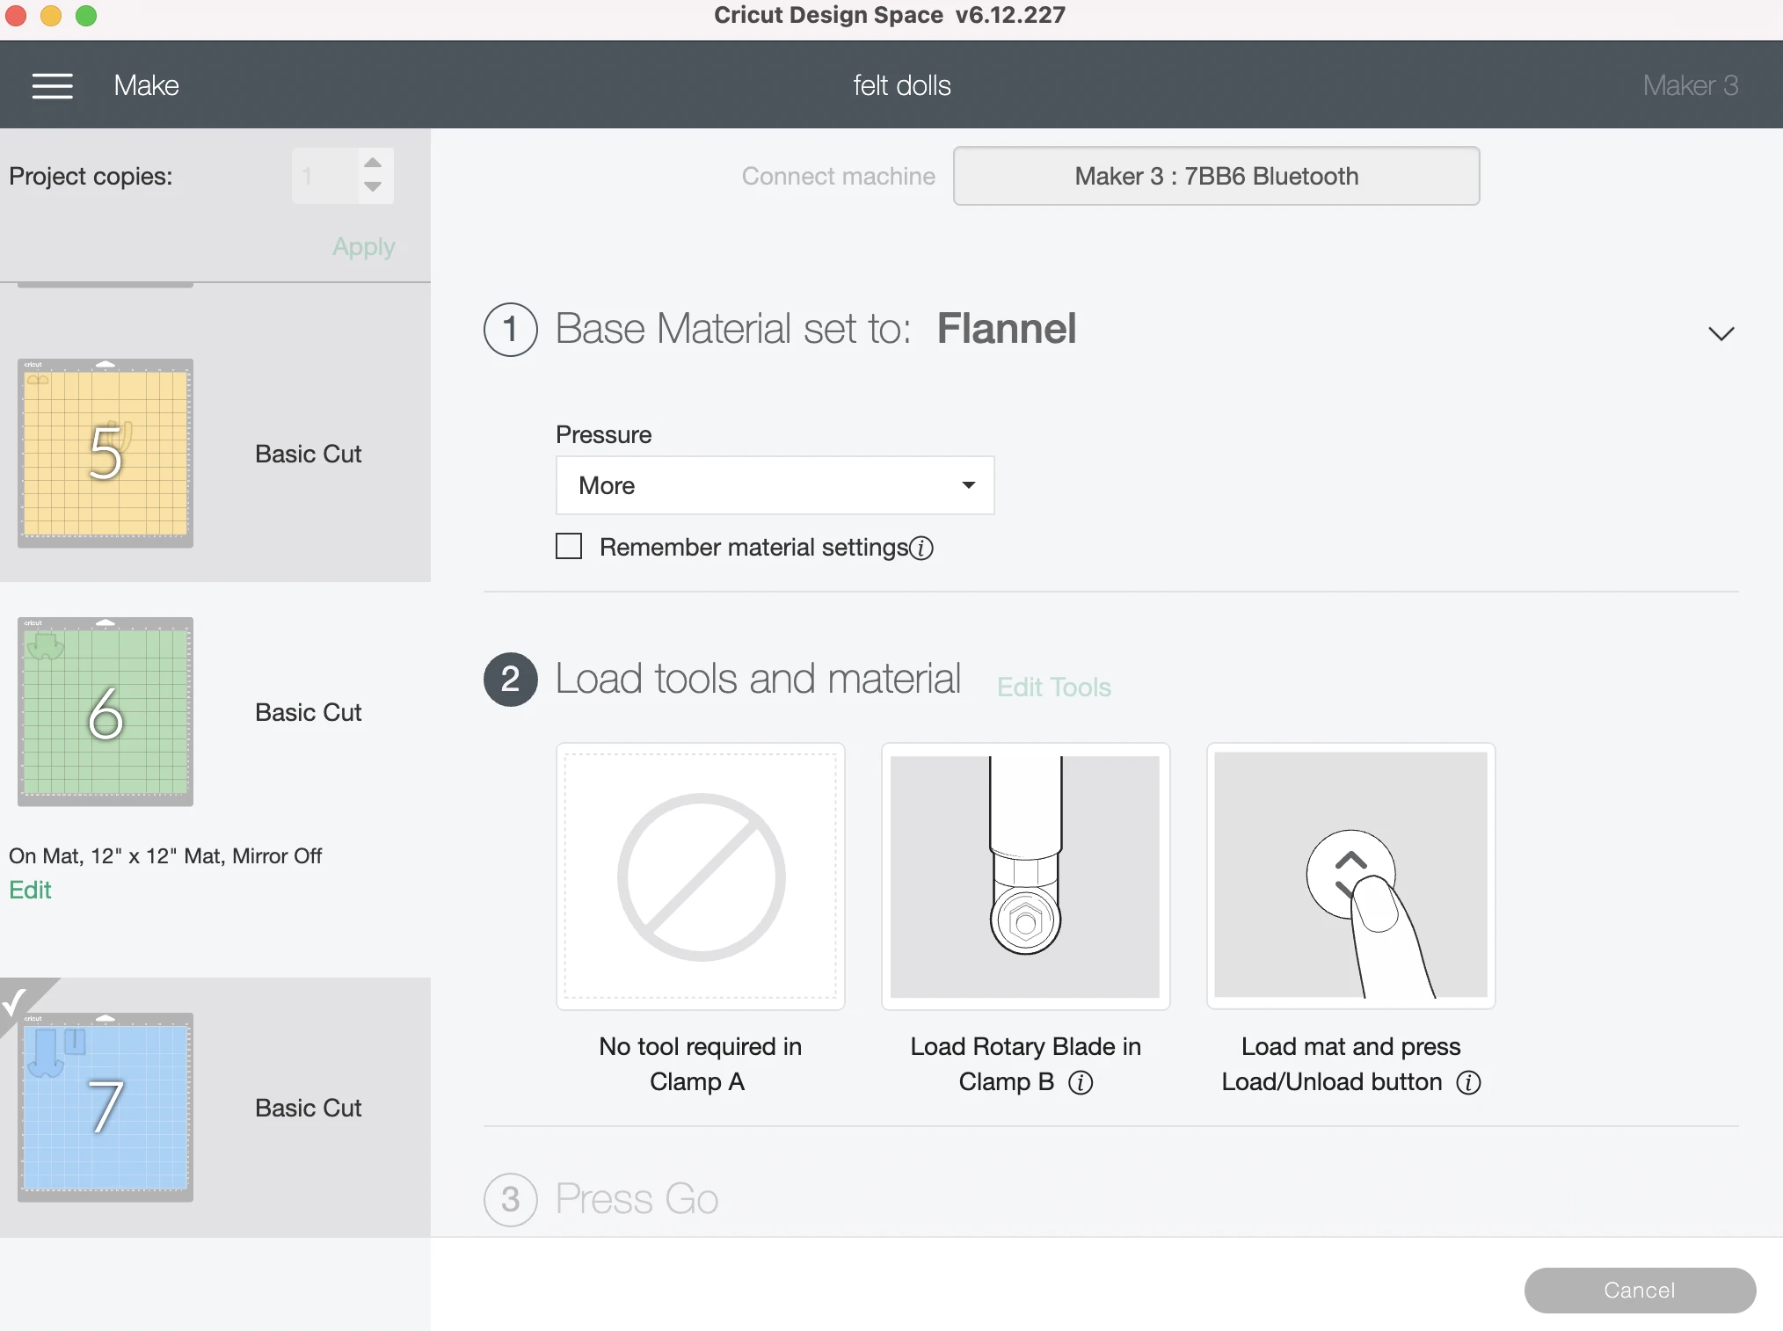Viewport: 1783px width, 1331px height.
Task: Click the no-tool-required Clamp A image
Action: point(701,876)
